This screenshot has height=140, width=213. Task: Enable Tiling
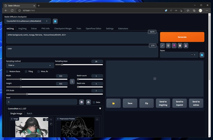[26, 71]
